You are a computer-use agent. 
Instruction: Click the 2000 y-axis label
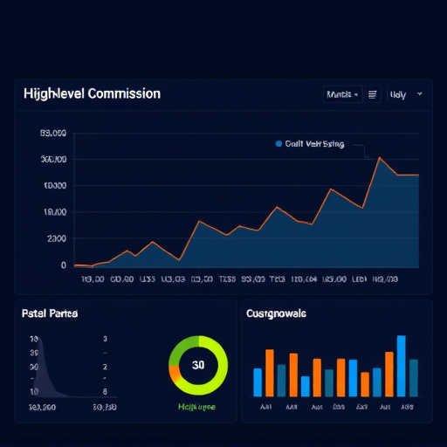[57, 238]
